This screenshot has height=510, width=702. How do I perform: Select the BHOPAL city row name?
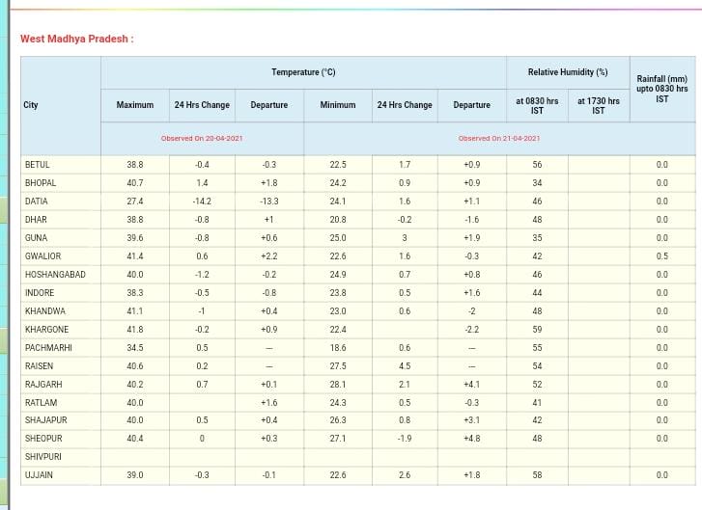(x=41, y=183)
